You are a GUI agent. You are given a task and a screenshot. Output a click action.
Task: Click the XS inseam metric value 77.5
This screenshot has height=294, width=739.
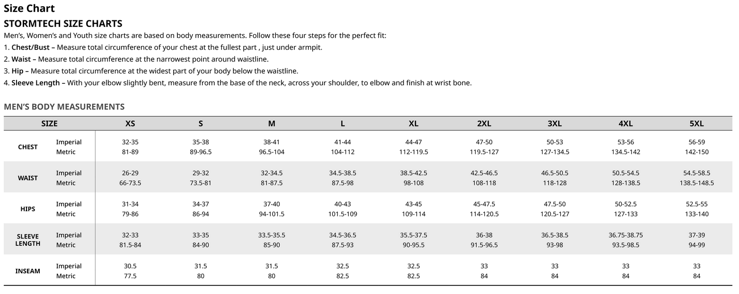coord(130,276)
